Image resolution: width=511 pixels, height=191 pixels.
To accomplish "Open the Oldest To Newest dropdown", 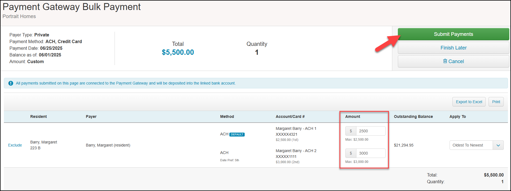I will [x=477, y=145].
